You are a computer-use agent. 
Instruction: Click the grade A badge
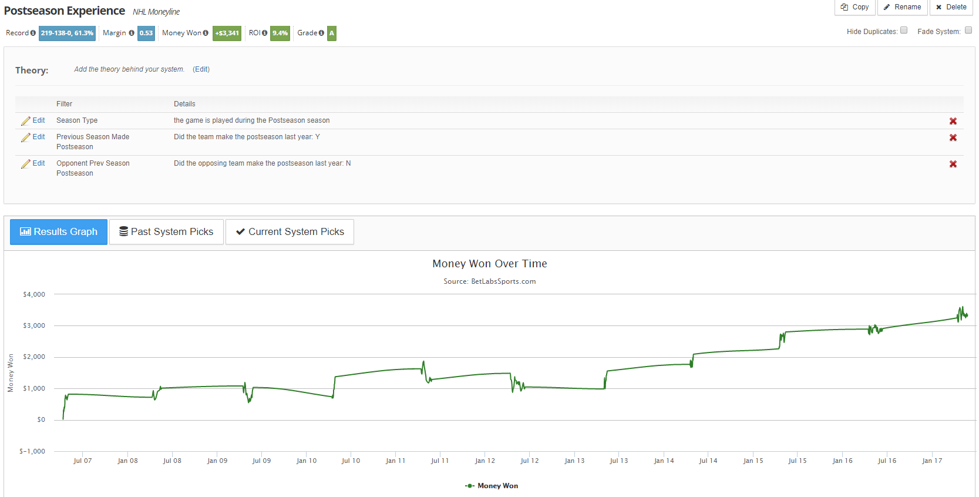[x=332, y=33]
